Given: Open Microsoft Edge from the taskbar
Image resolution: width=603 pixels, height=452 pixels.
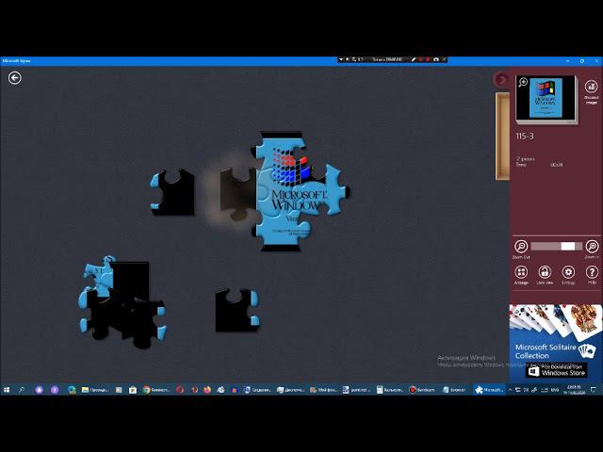Looking at the screenshot, I should (72, 390).
